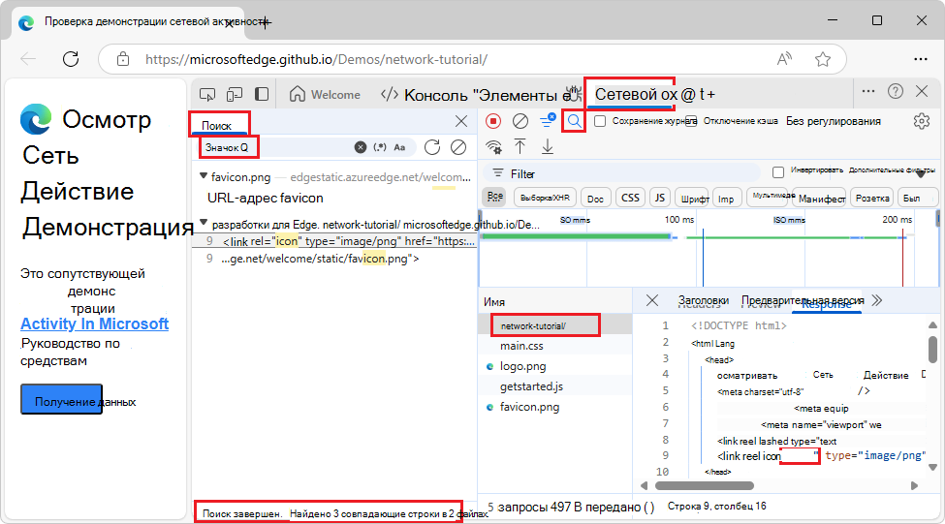The width and height of the screenshot is (945, 524).
Task: Close the DevTools panel
Action: (x=922, y=92)
